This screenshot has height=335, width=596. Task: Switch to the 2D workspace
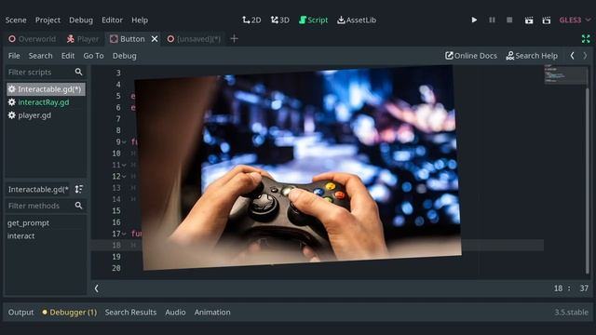click(251, 20)
